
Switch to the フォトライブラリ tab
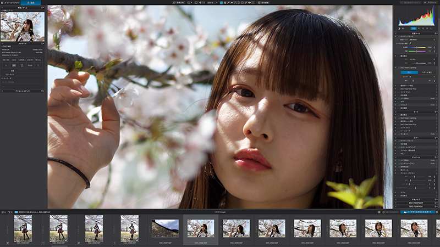coord(10,3)
